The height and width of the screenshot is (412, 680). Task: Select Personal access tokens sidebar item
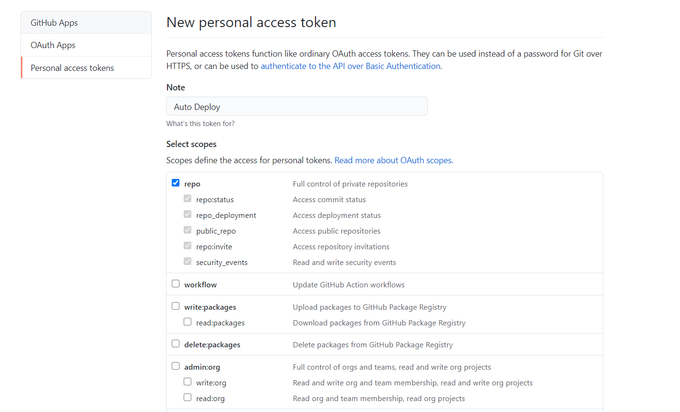pyautogui.click(x=72, y=68)
